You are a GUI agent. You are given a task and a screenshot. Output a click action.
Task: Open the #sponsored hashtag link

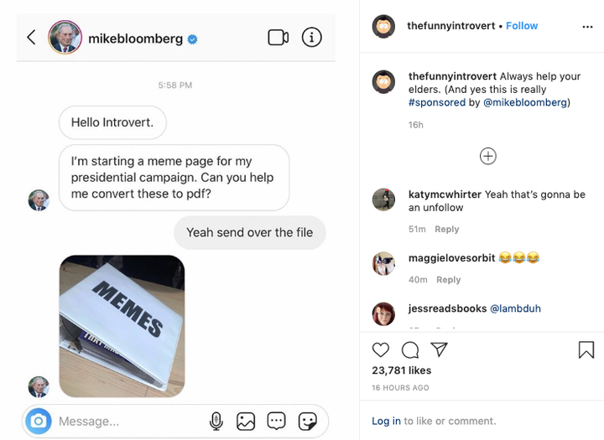tap(437, 102)
